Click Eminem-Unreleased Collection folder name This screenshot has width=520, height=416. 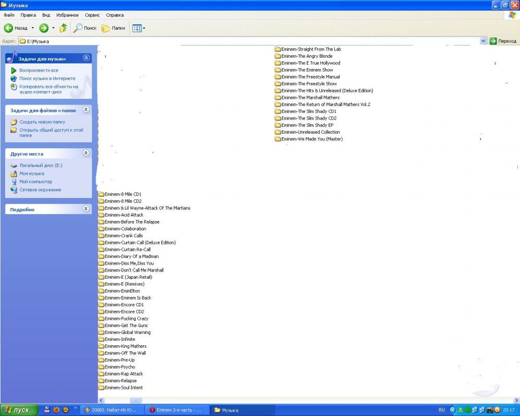point(311,132)
